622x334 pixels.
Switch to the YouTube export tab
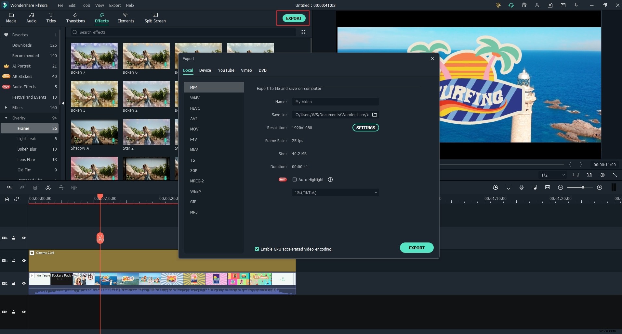[226, 70]
